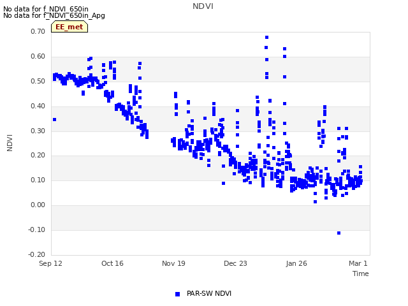Click the NDVI chart title
Screen dimensions: 408x306
click(x=203, y=6)
